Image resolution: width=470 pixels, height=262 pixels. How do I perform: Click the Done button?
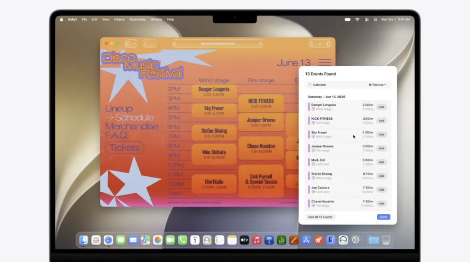(384, 217)
